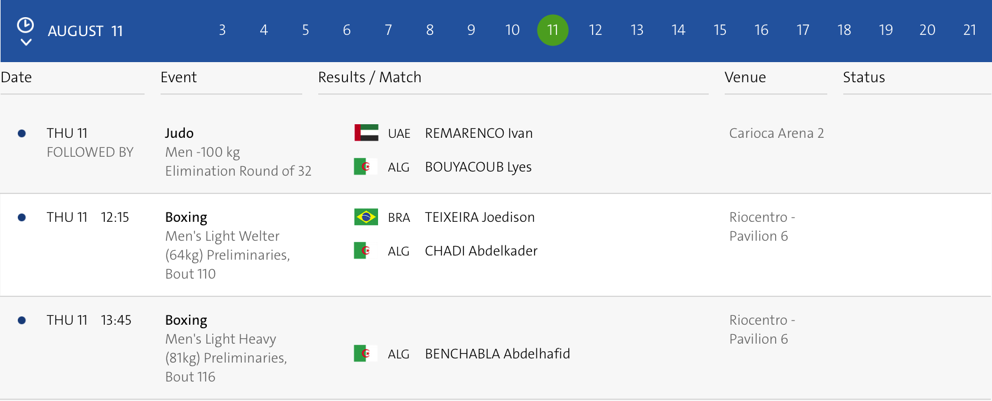Select day 3 in the date bar
992x401 pixels.
tap(222, 30)
